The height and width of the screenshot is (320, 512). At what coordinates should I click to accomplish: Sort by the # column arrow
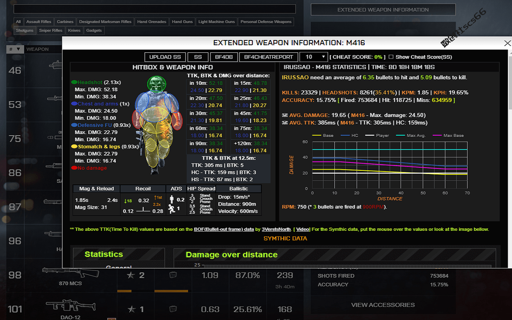tap(18, 49)
